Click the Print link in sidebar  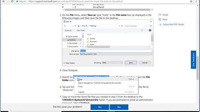coord(165,19)
